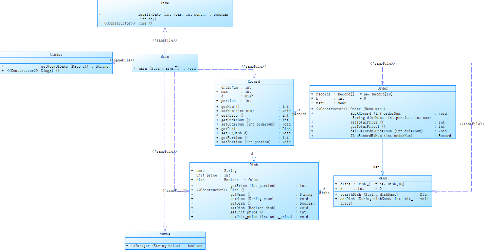Select the Main class box title

(x=165, y=57)
